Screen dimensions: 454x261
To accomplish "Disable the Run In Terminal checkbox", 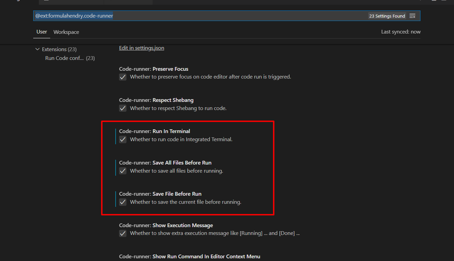I will coord(123,139).
